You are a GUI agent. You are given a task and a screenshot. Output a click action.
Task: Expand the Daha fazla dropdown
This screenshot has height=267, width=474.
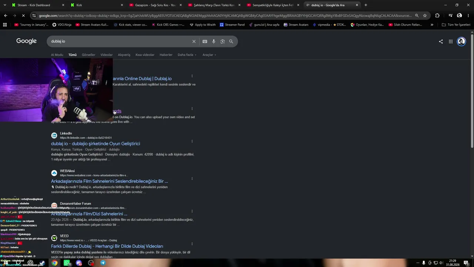pyautogui.click(x=187, y=55)
